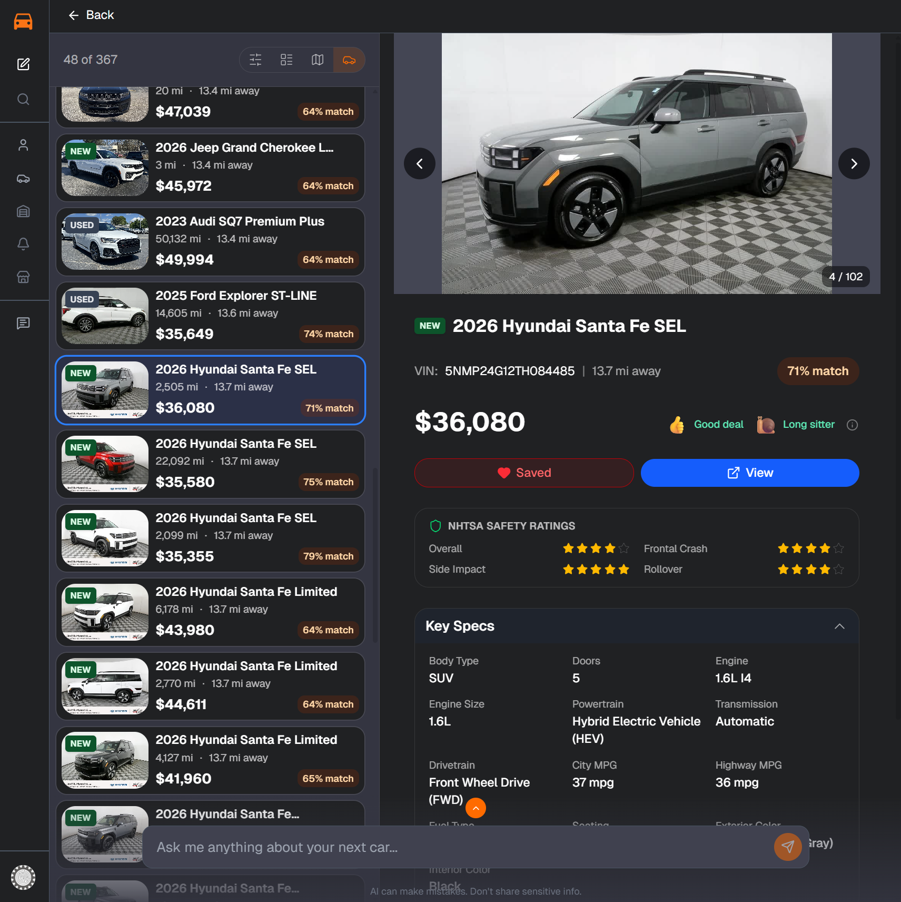Open the messages chat icon in sidebar
Image resolution: width=901 pixels, height=902 pixels.
coord(23,323)
